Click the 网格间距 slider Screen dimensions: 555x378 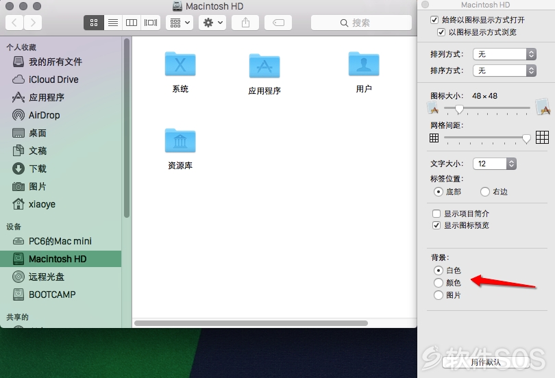[x=487, y=138]
